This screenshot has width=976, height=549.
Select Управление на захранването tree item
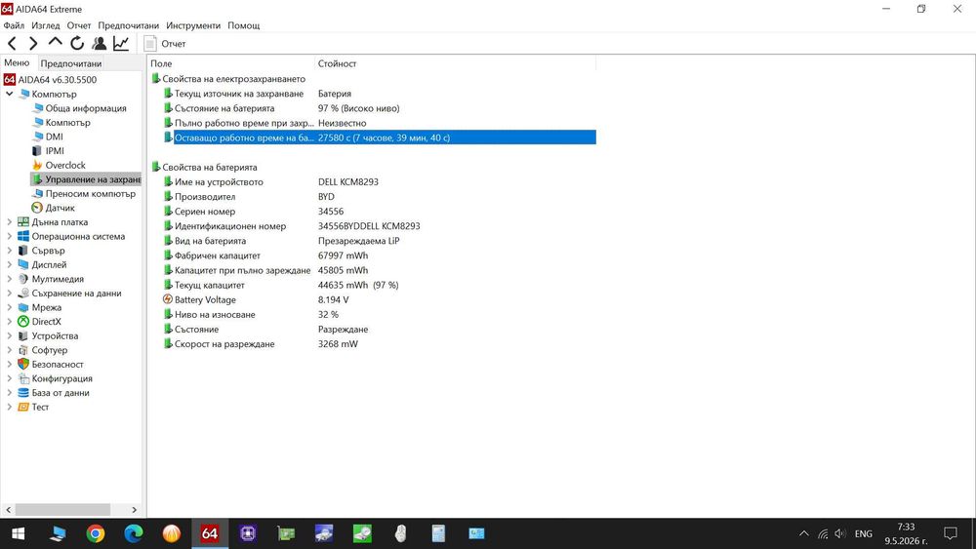87,179
